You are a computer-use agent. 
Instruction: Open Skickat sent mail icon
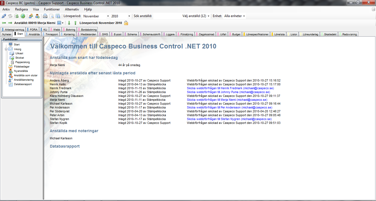[x=12, y=58]
